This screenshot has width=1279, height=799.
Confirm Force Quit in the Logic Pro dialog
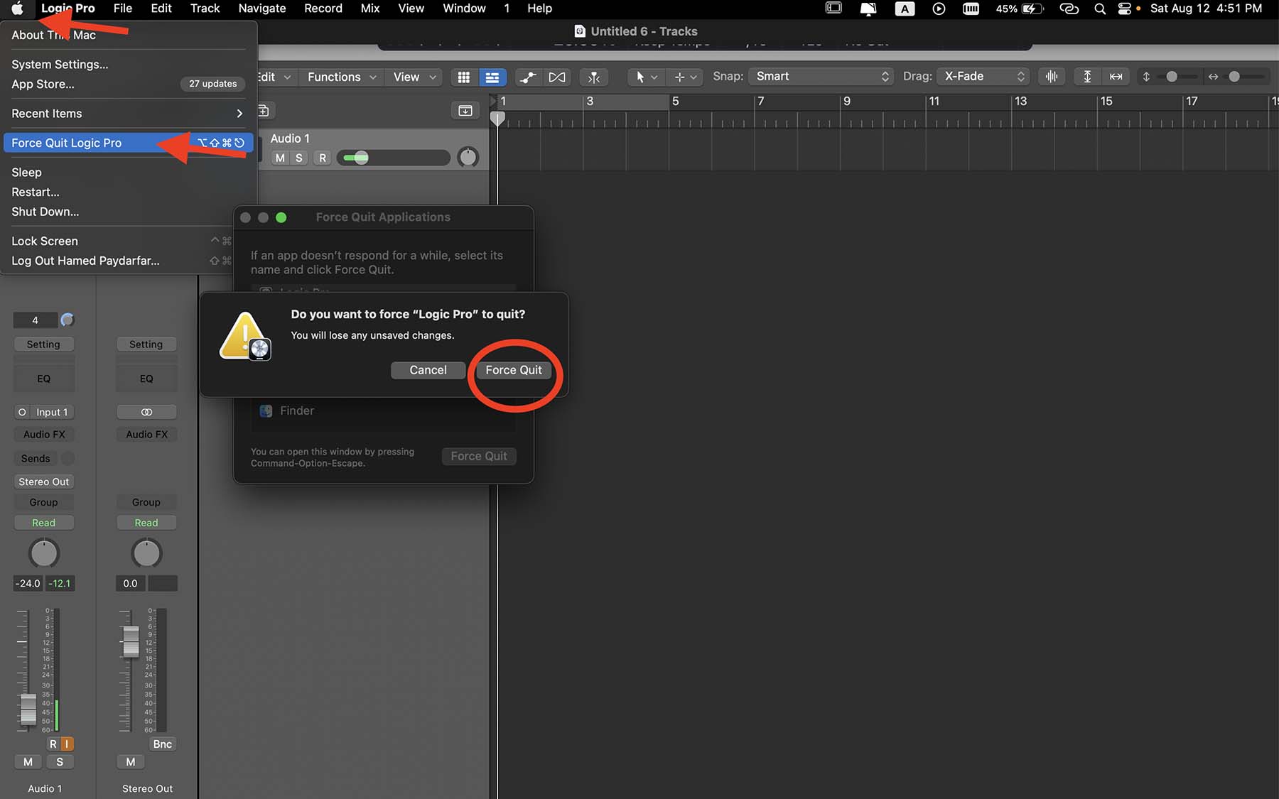tap(514, 370)
